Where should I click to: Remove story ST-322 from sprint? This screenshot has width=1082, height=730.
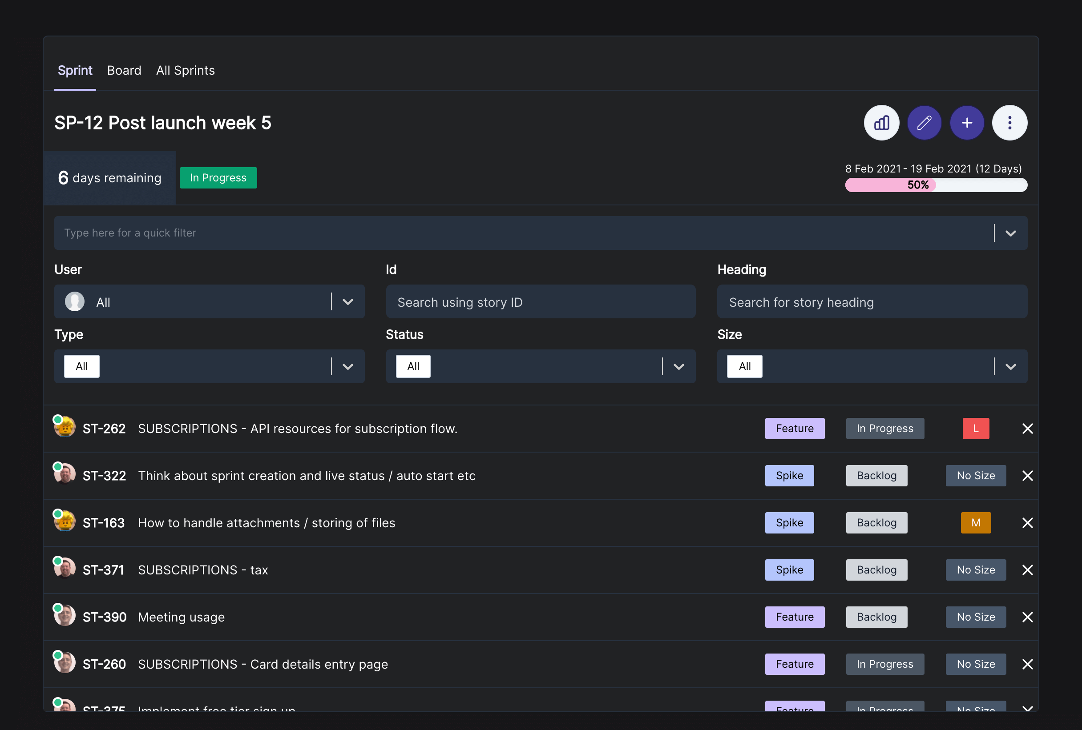(x=1027, y=476)
